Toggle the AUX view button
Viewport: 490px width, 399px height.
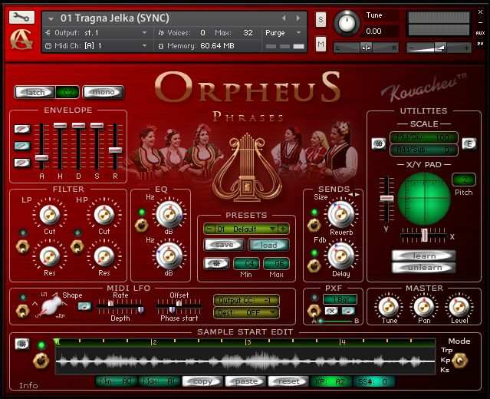point(480,33)
